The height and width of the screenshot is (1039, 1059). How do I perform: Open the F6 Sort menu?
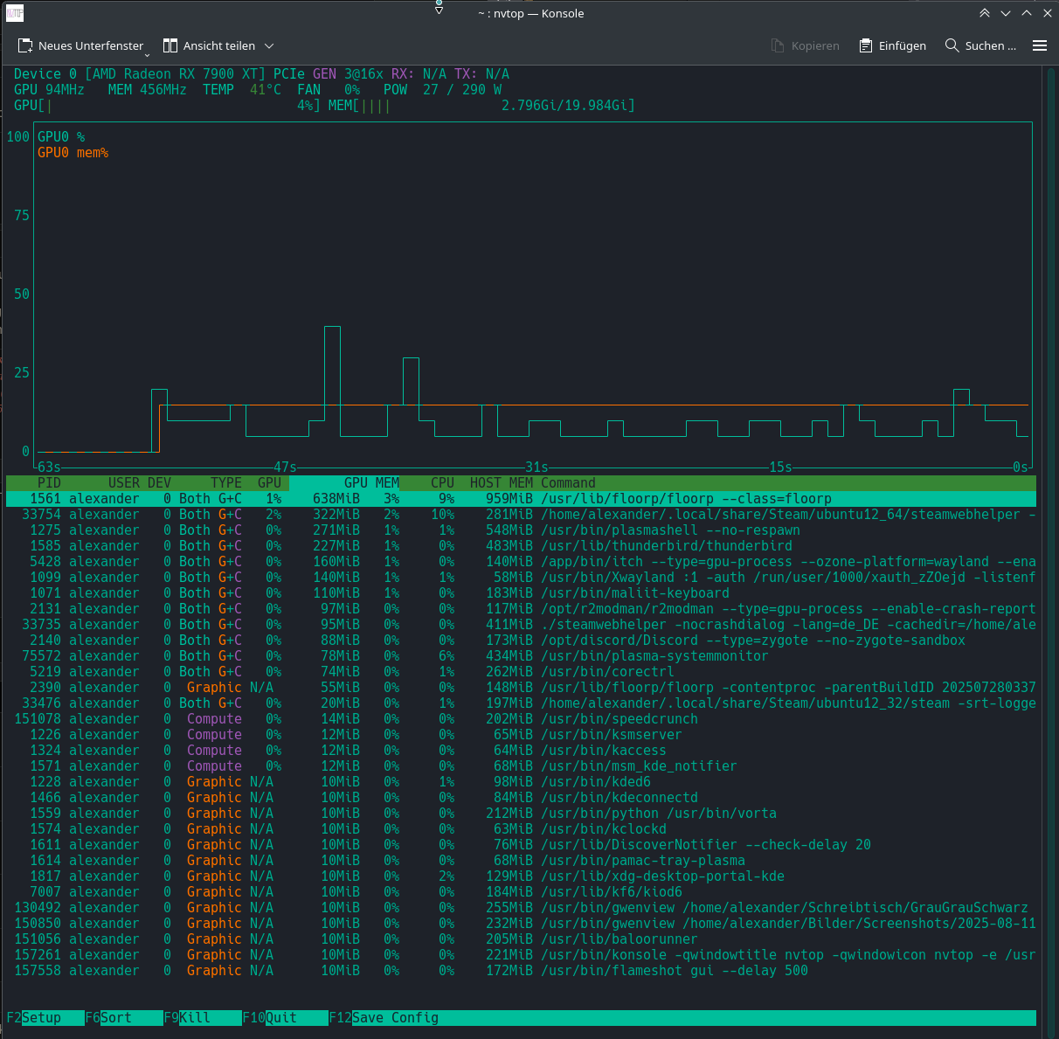point(115,1018)
